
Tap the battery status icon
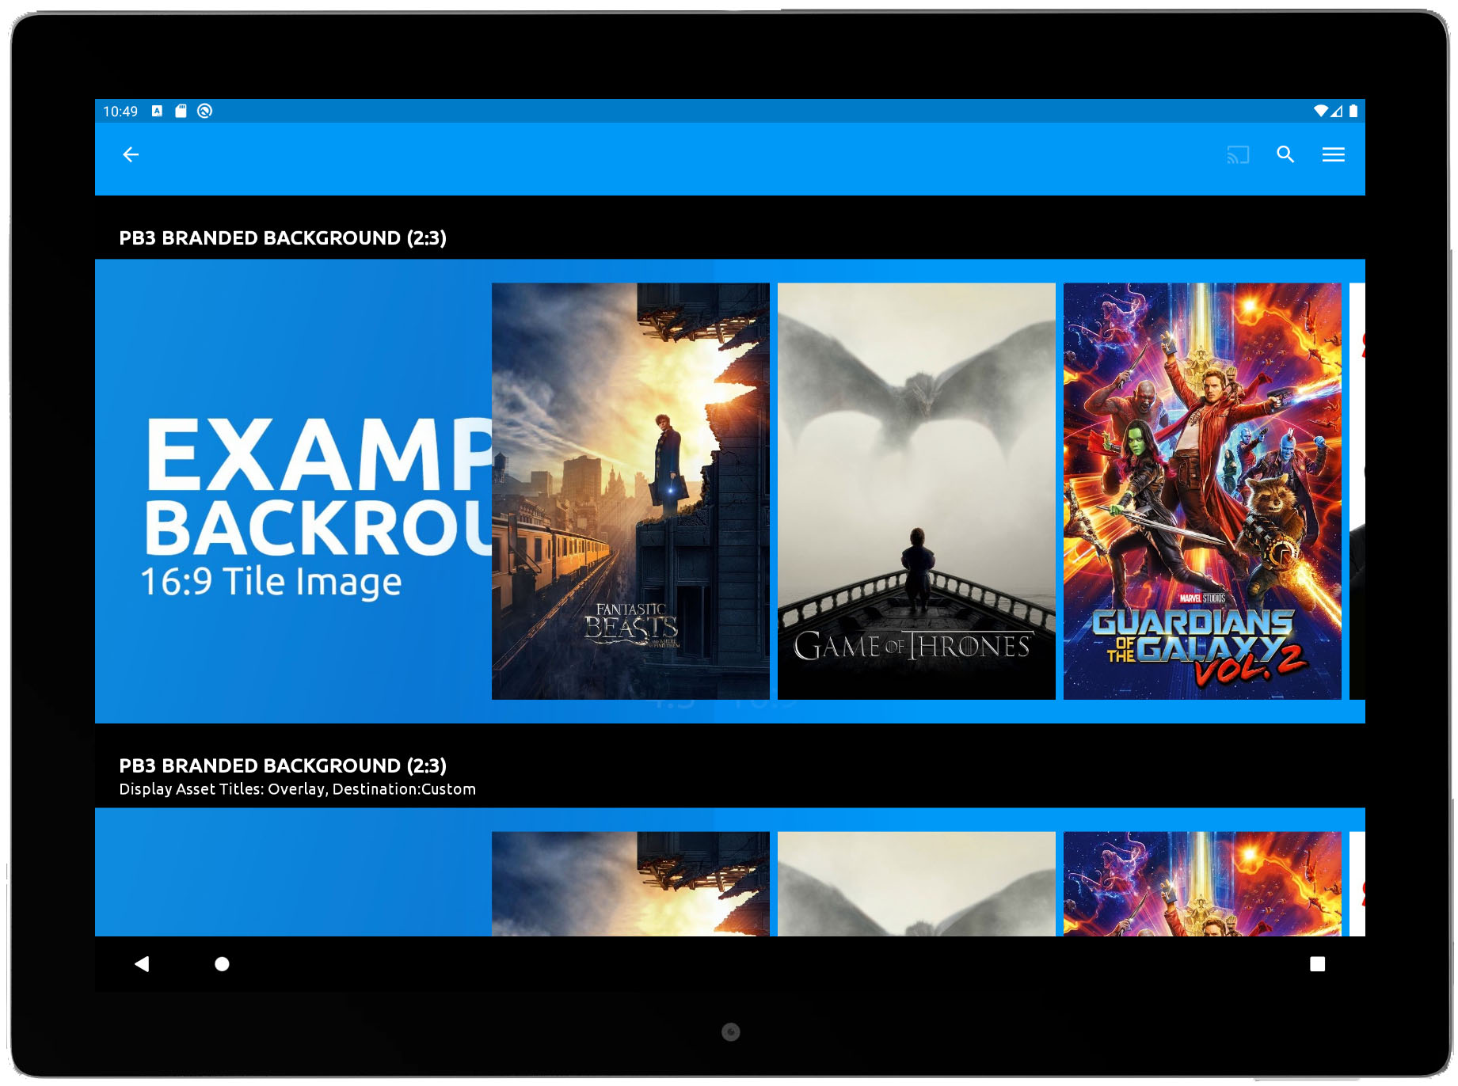[1353, 111]
